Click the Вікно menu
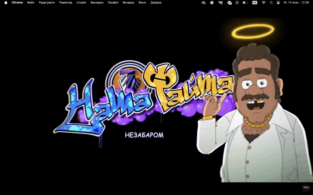Screen dimensions: 313x195 click(142, 2)
